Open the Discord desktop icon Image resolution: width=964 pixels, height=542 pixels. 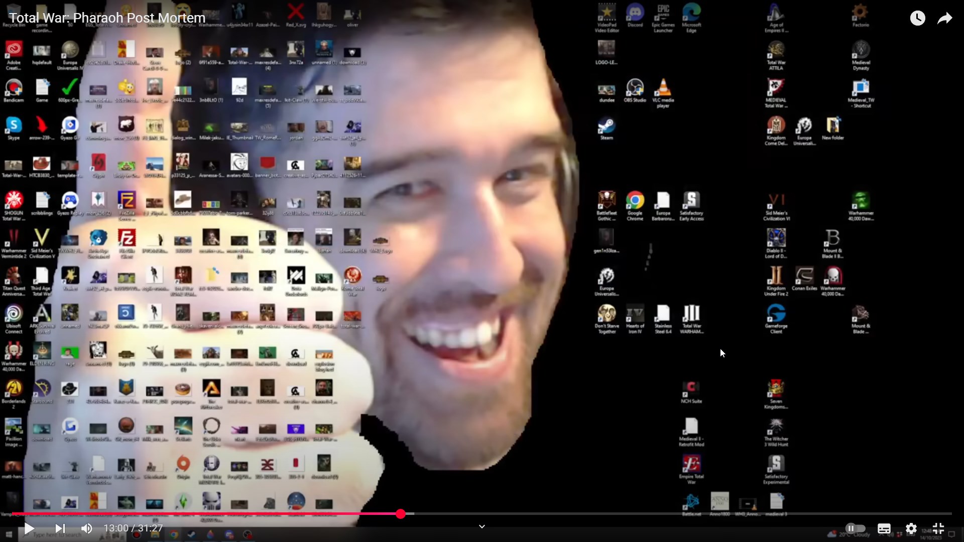[635, 16]
